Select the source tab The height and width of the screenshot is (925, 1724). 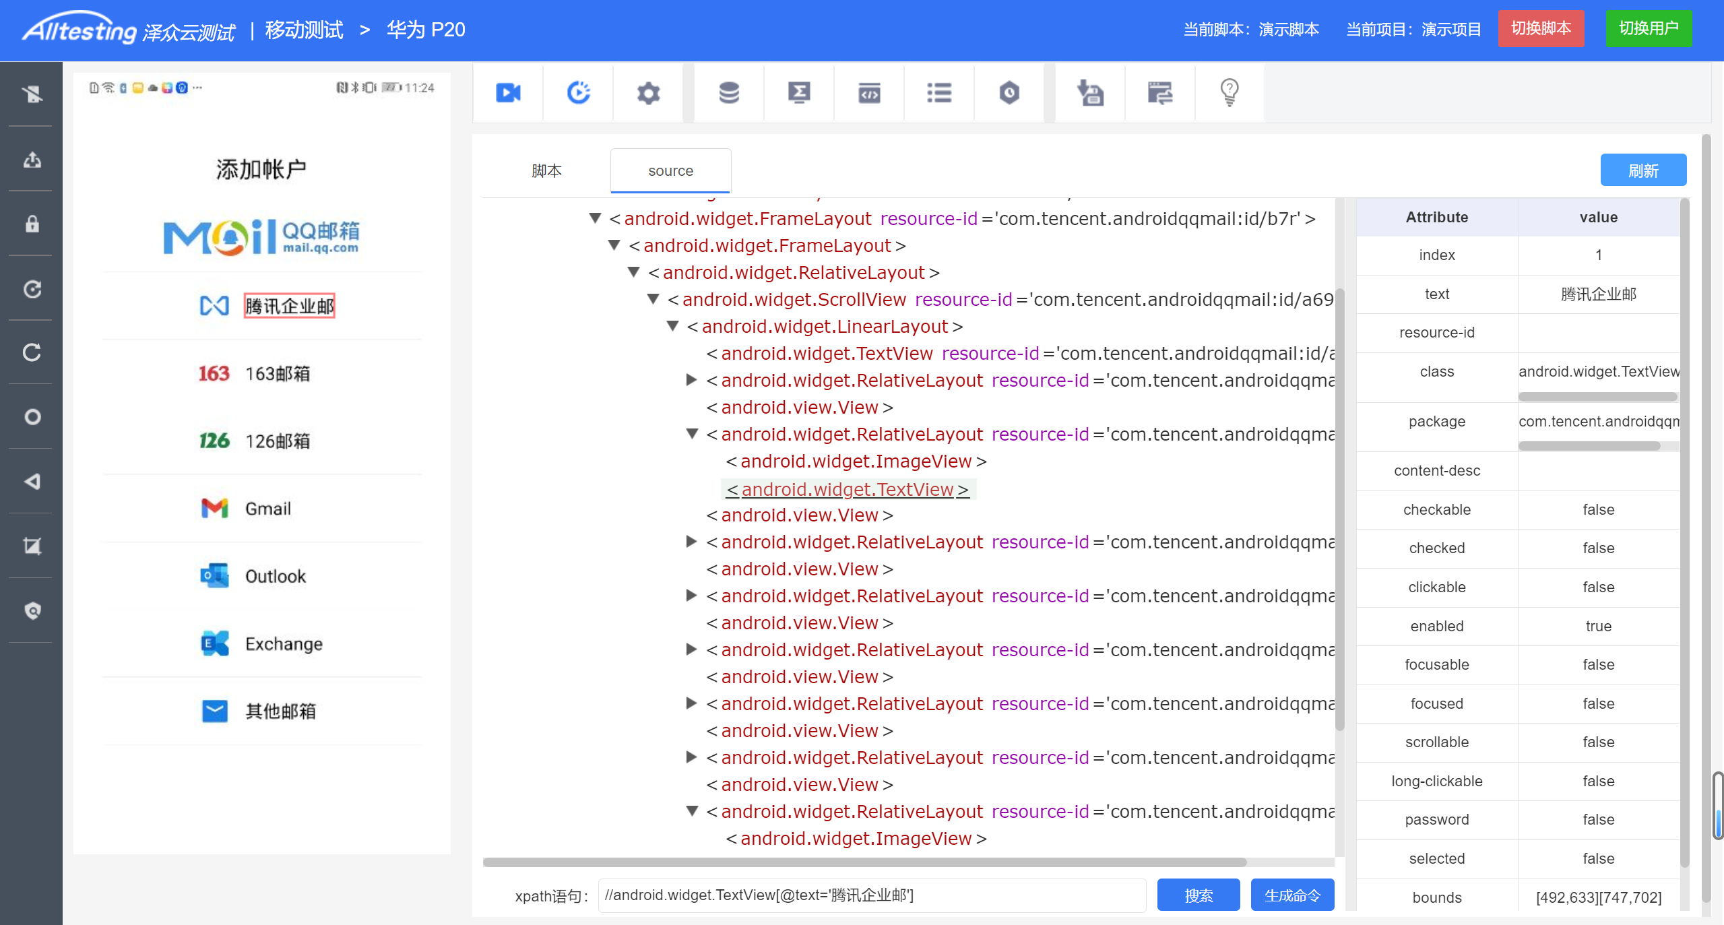670,170
